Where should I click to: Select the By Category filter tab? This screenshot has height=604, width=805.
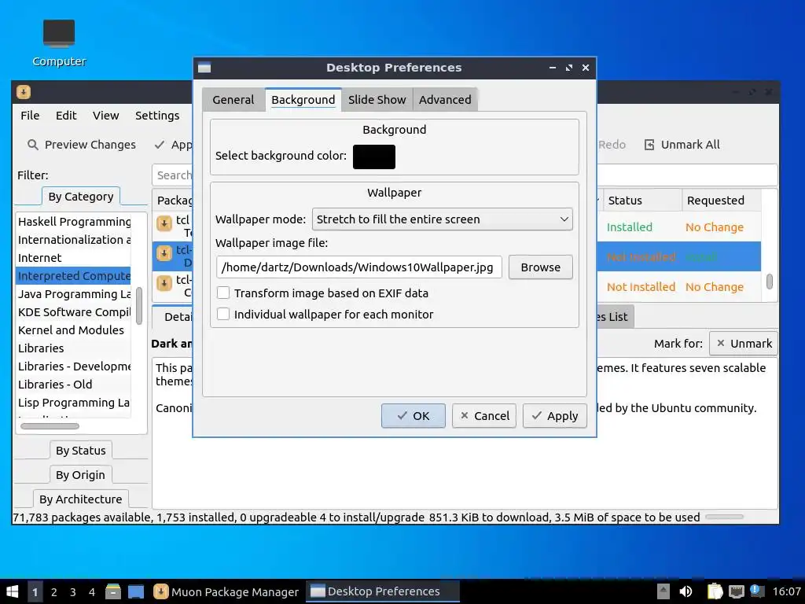tap(81, 197)
